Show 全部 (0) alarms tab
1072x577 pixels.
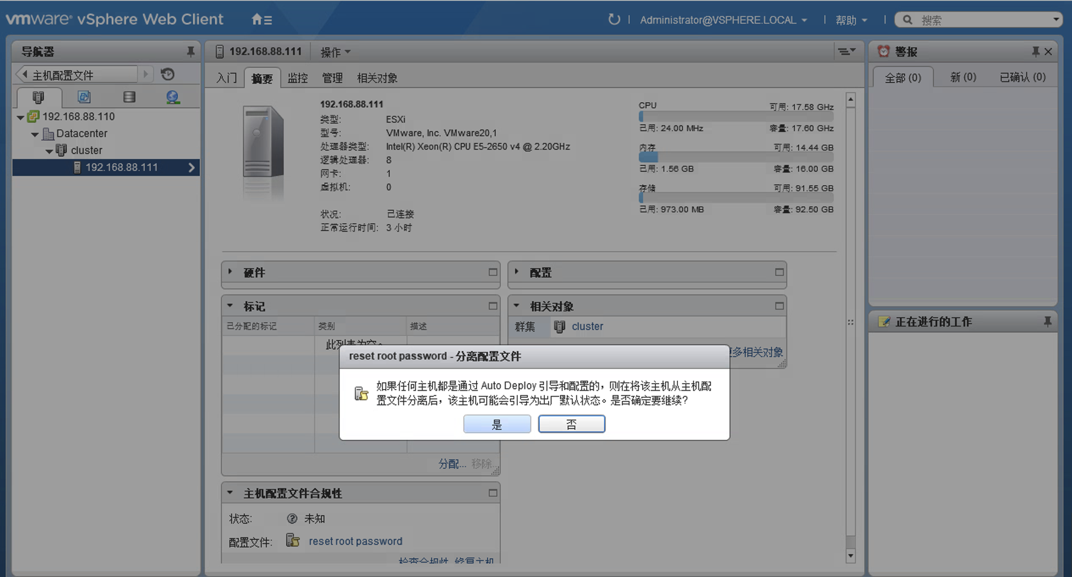[903, 77]
